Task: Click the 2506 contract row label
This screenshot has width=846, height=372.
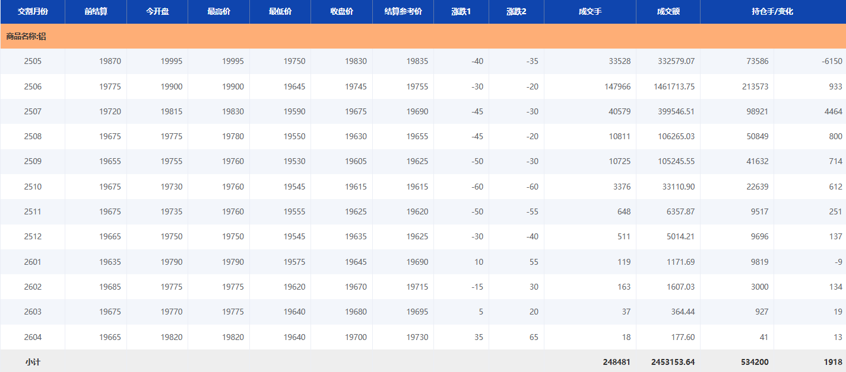Action: click(33, 86)
